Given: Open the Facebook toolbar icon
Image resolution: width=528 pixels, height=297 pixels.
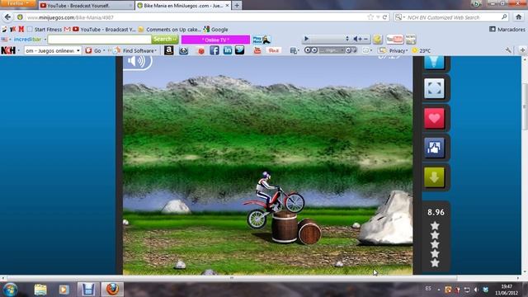Looking at the screenshot, I should click(x=214, y=50).
